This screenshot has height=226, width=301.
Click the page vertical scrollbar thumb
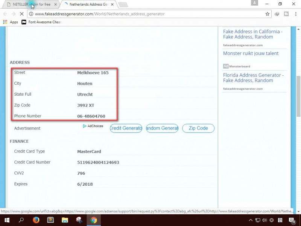coord(298,96)
